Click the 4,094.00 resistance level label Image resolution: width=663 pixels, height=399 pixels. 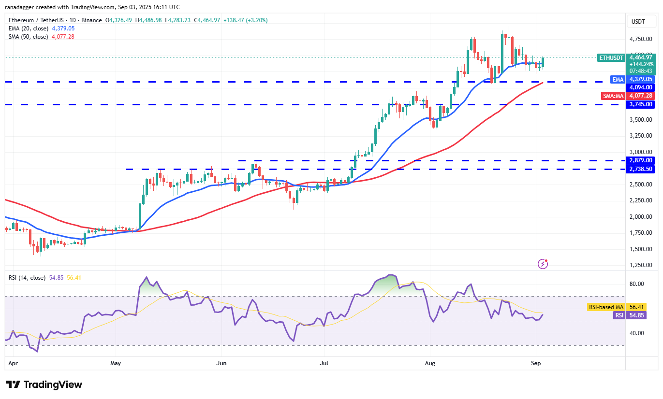coord(640,87)
